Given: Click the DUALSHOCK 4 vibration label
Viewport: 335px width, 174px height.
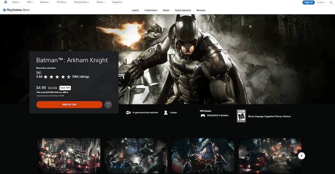Looking at the screenshot, I should [218, 115].
